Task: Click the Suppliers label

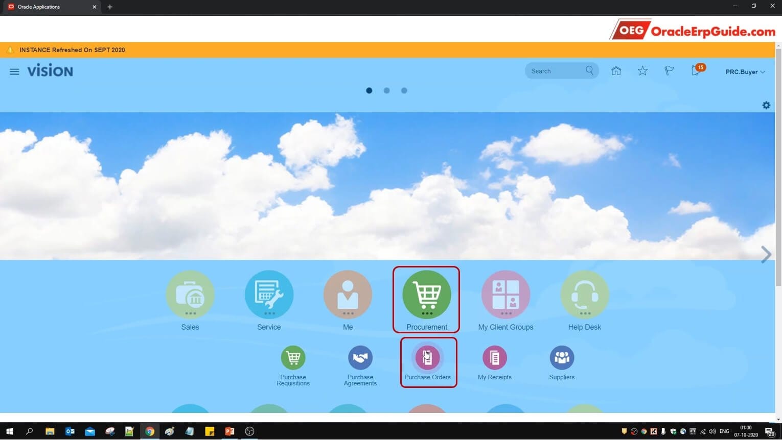Action: tap(562, 377)
